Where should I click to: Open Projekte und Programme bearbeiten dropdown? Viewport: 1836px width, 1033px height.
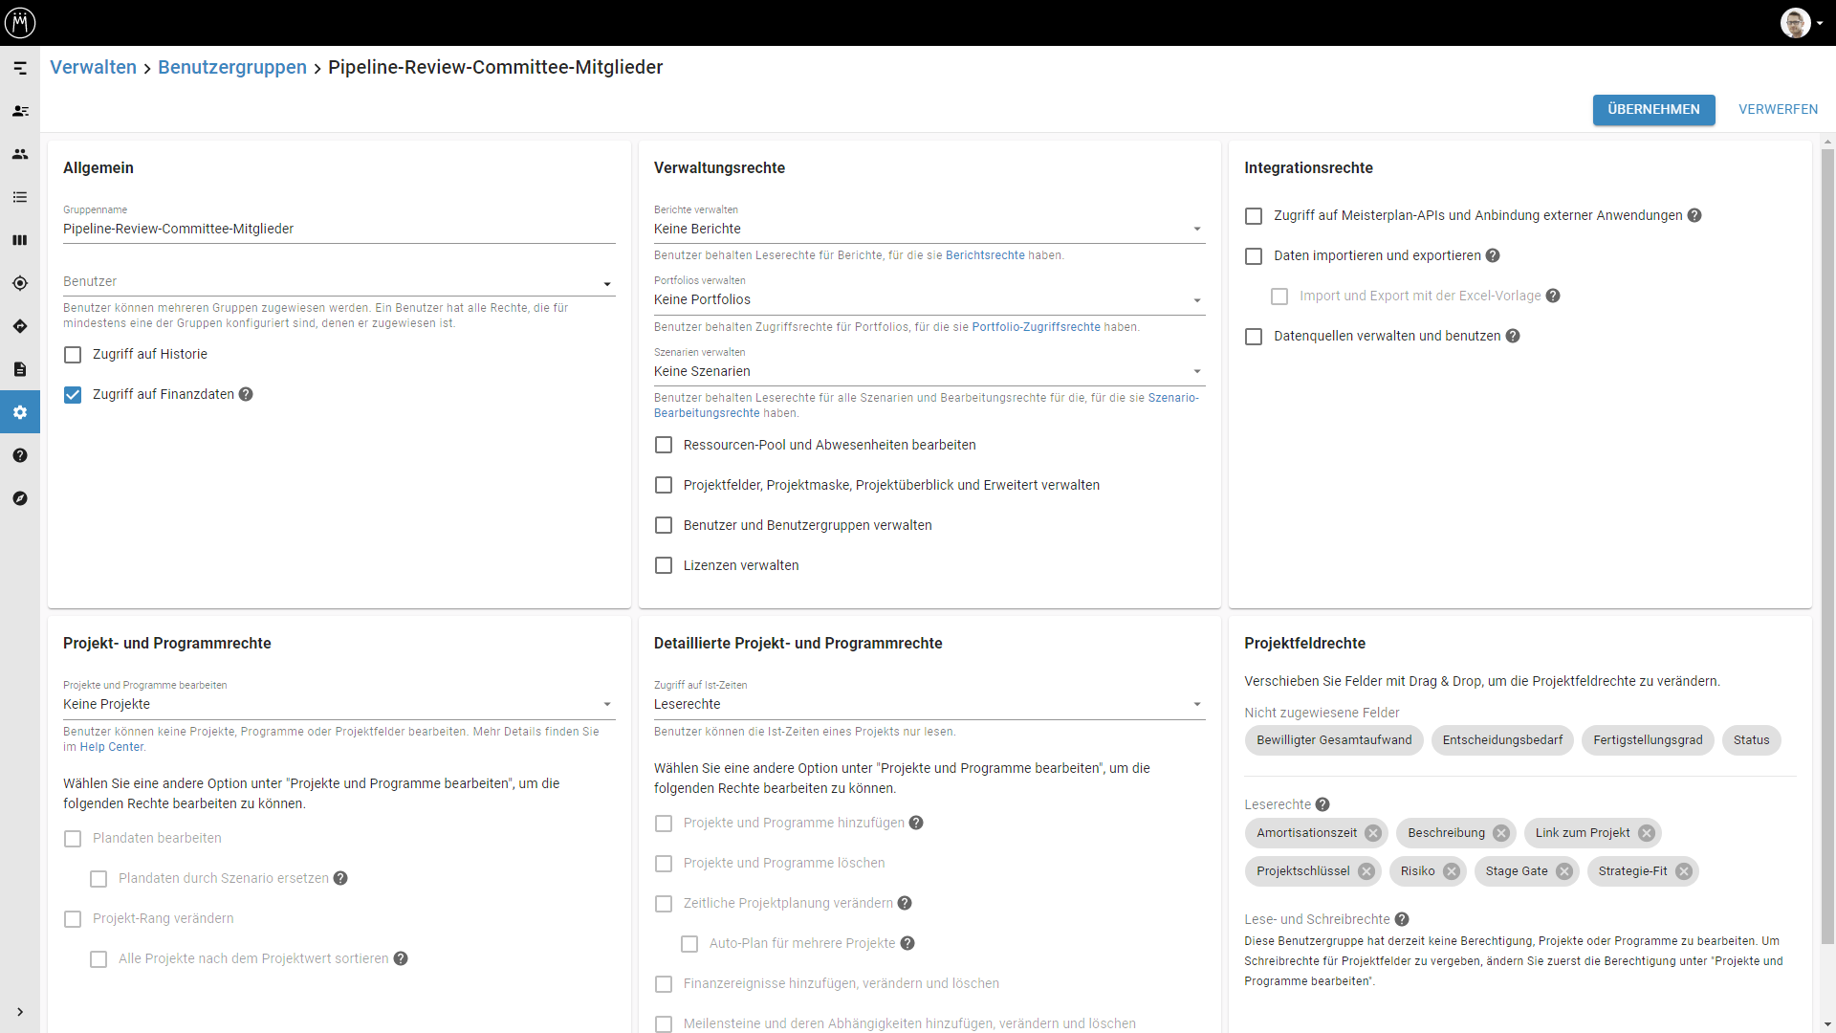339,704
